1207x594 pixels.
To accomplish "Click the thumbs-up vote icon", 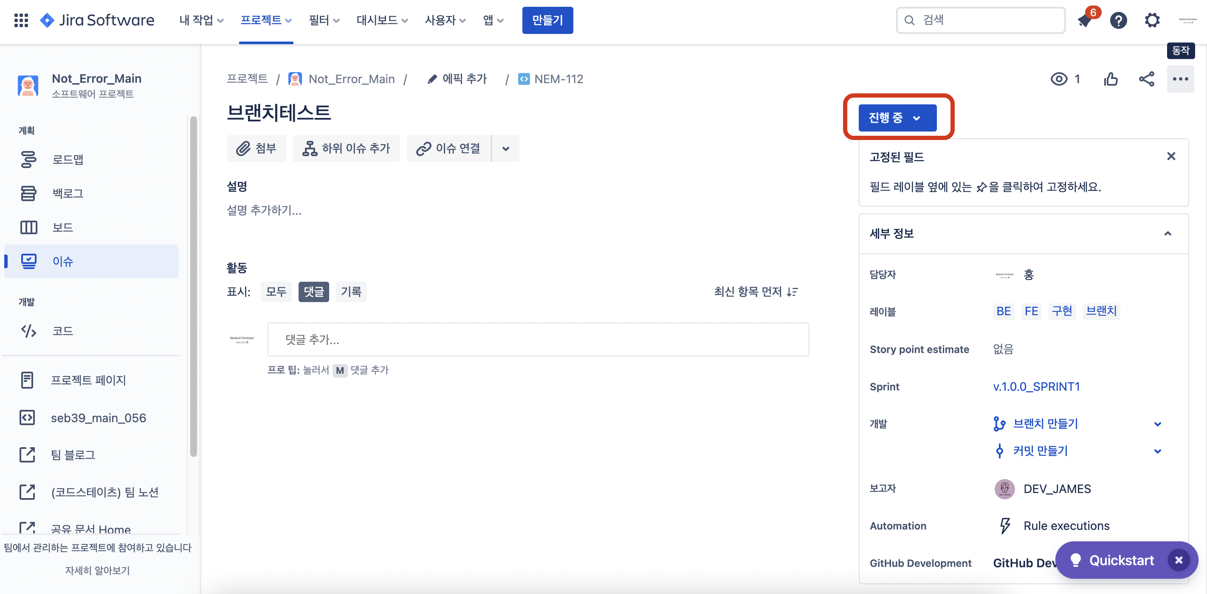I will tap(1111, 79).
